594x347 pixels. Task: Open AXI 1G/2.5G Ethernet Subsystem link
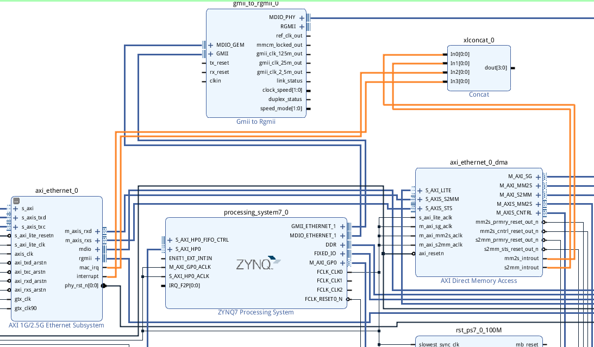[x=56, y=325]
